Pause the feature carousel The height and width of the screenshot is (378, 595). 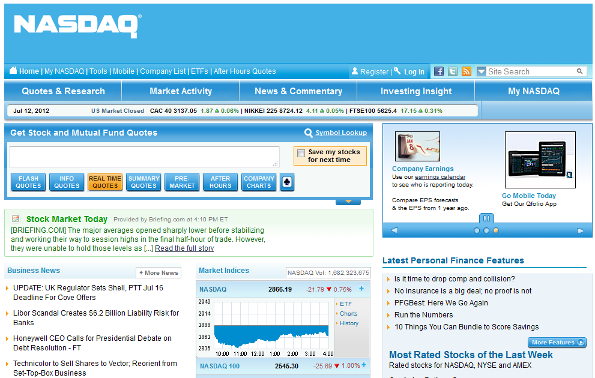pos(486,218)
